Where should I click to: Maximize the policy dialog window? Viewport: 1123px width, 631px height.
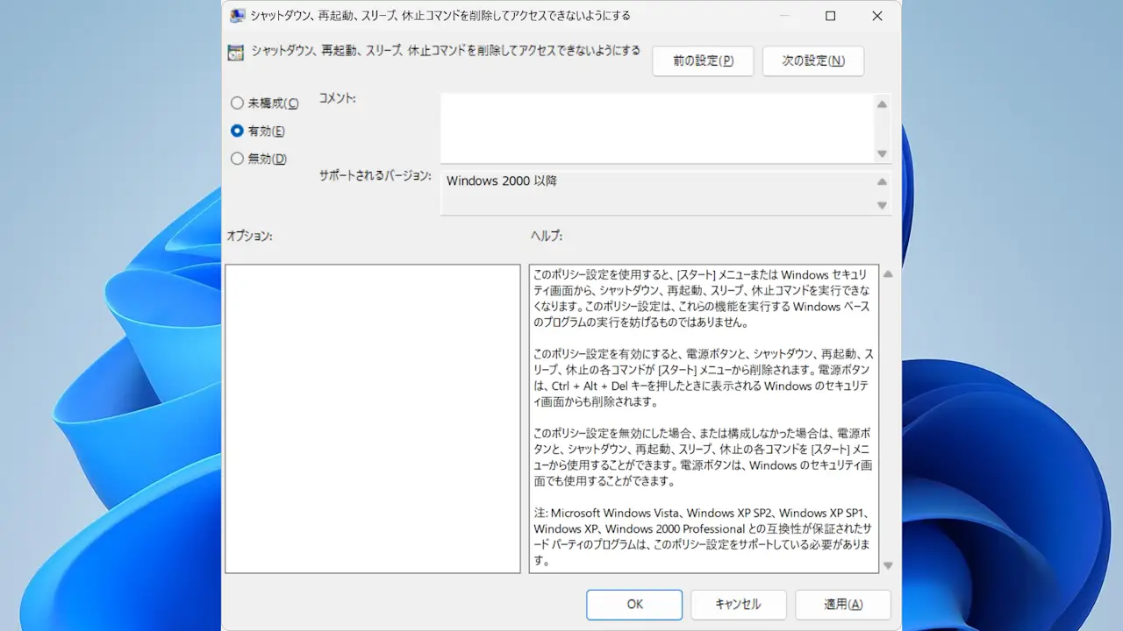830,16
